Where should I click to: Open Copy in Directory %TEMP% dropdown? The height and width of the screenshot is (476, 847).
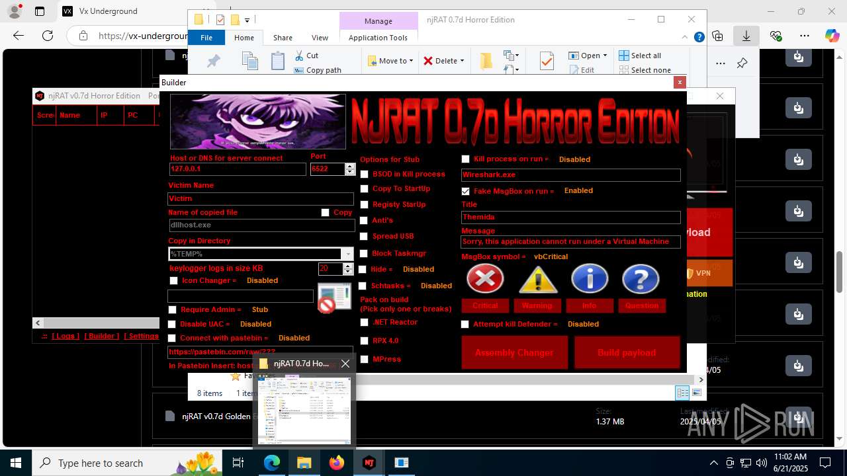point(347,254)
